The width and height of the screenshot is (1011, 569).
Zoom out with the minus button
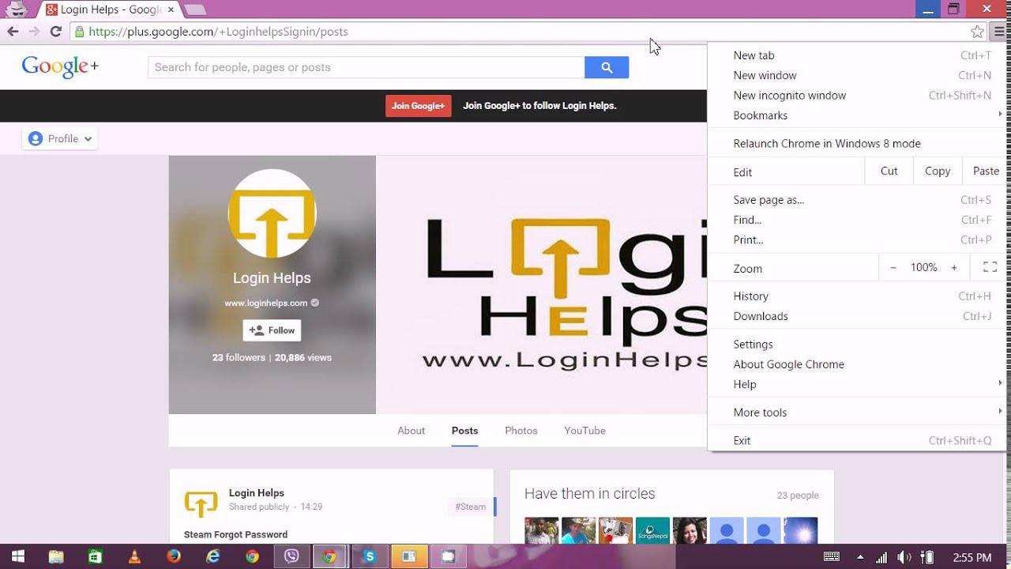click(x=893, y=268)
